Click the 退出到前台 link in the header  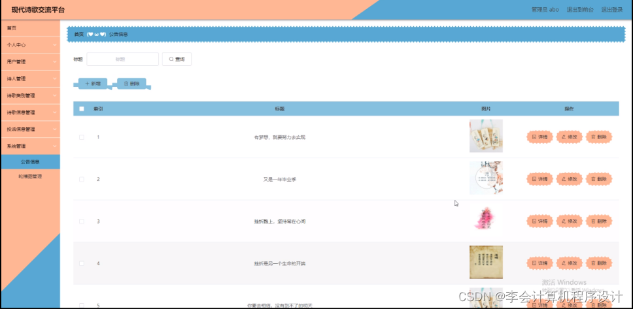coord(580,10)
